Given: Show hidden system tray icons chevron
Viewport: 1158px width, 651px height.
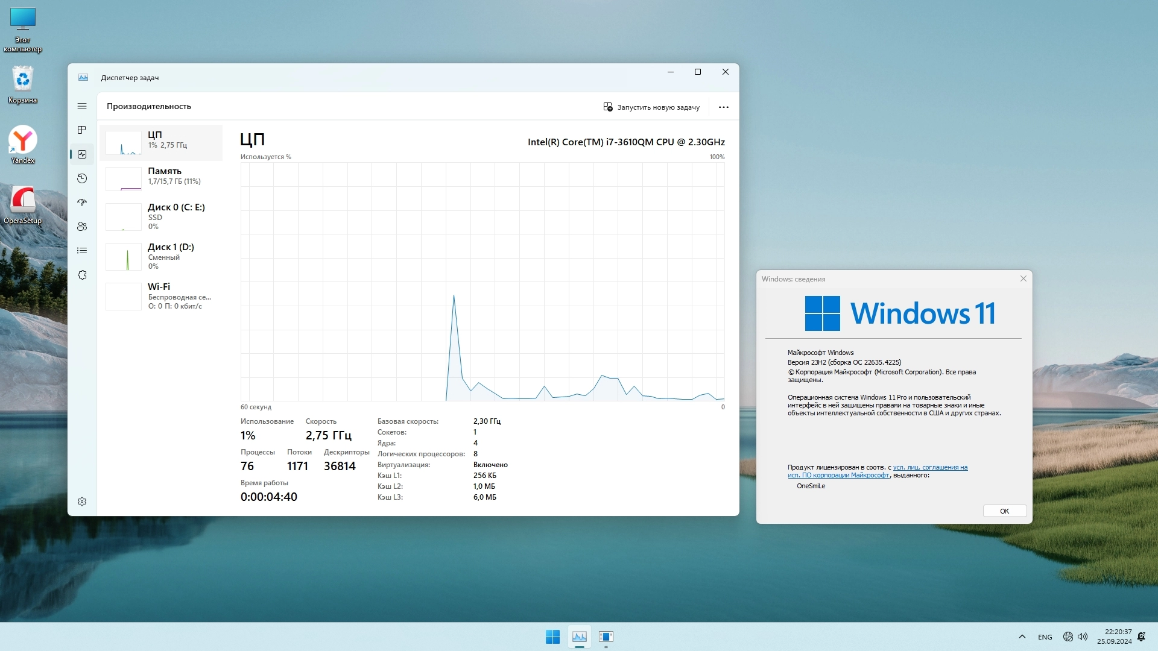Looking at the screenshot, I should pos(1022,637).
